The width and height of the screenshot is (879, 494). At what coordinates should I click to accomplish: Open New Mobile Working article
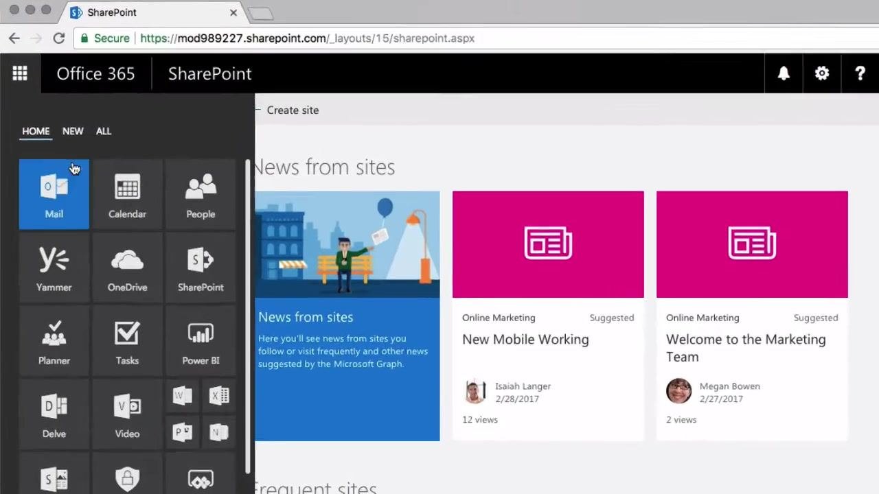[525, 340]
